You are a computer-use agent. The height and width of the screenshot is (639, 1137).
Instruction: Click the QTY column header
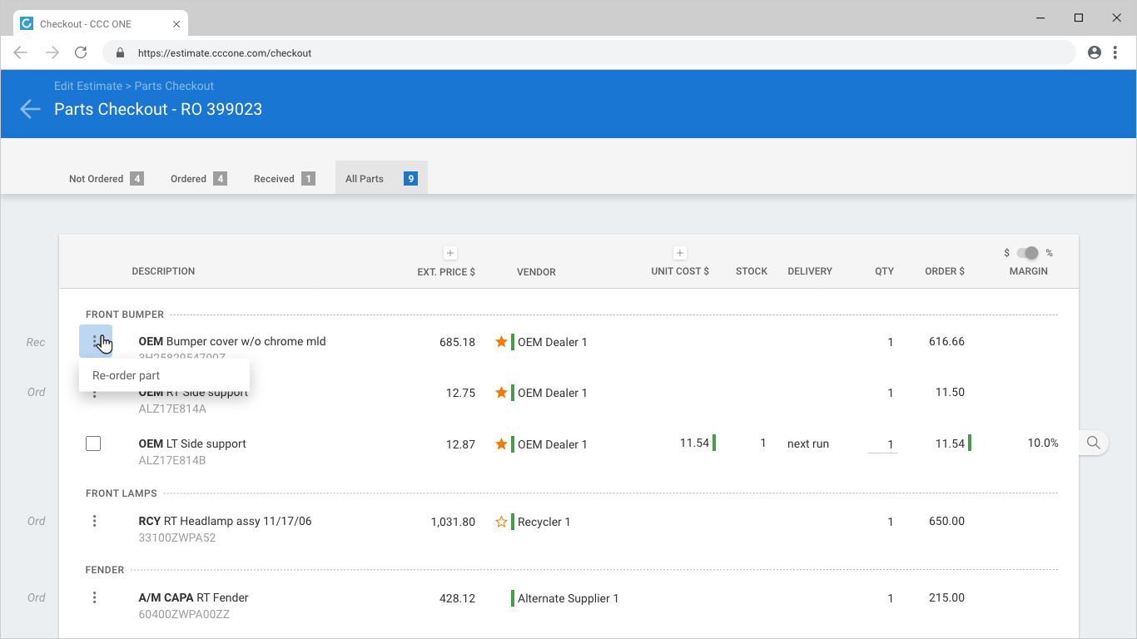[x=884, y=271]
